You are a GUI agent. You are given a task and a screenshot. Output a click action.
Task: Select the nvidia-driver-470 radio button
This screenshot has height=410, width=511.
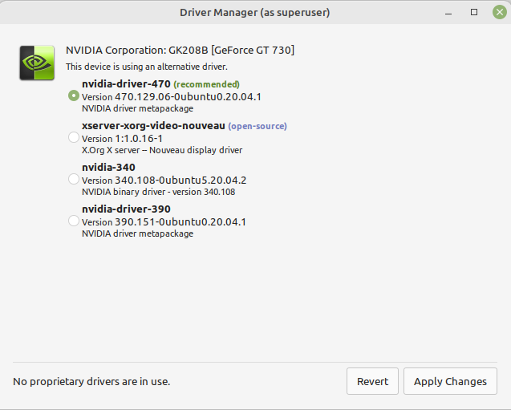pyautogui.click(x=74, y=95)
